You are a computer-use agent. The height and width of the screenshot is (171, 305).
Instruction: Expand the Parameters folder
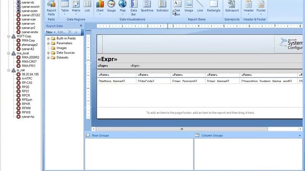(48, 43)
